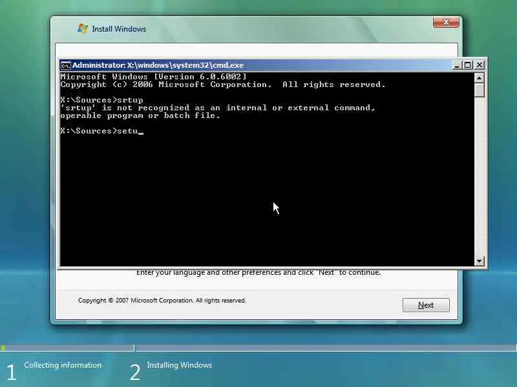Click the 'operable program or batch file.' line
The image size is (517, 387).
(x=140, y=115)
